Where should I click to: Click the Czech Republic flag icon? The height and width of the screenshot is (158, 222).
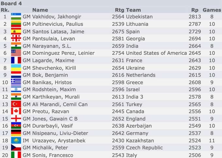click(x=16, y=147)
